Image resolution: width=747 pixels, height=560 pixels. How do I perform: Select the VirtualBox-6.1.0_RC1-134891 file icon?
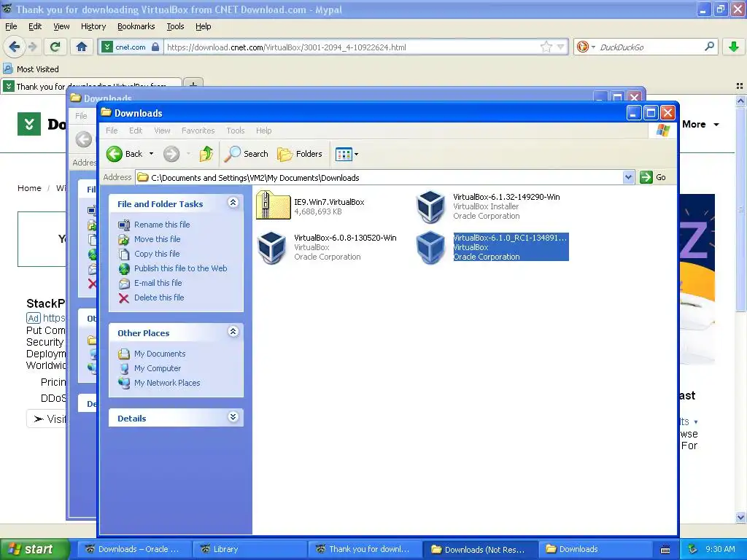(430, 247)
